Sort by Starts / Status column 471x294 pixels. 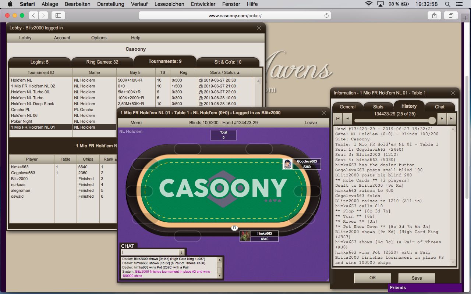click(225, 72)
